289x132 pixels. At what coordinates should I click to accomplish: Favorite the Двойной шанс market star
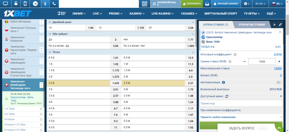click(x=50, y=22)
